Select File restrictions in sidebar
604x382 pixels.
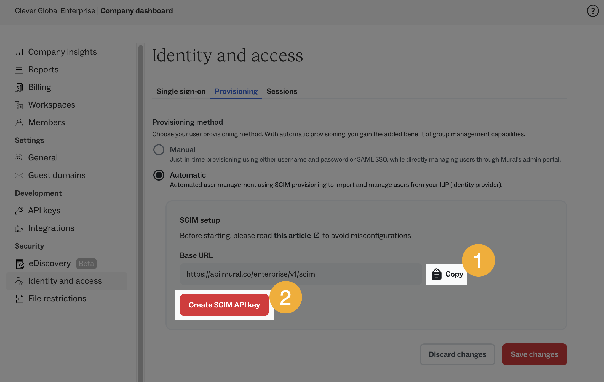57,299
